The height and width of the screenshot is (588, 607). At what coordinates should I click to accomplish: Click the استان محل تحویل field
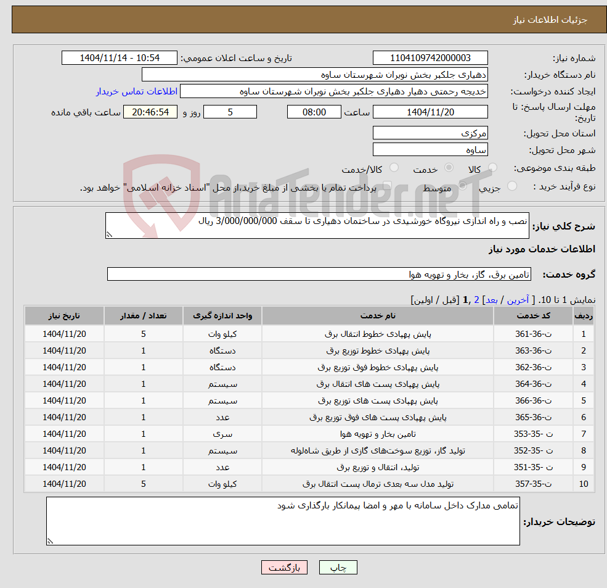pyautogui.click(x=430, y=133)
